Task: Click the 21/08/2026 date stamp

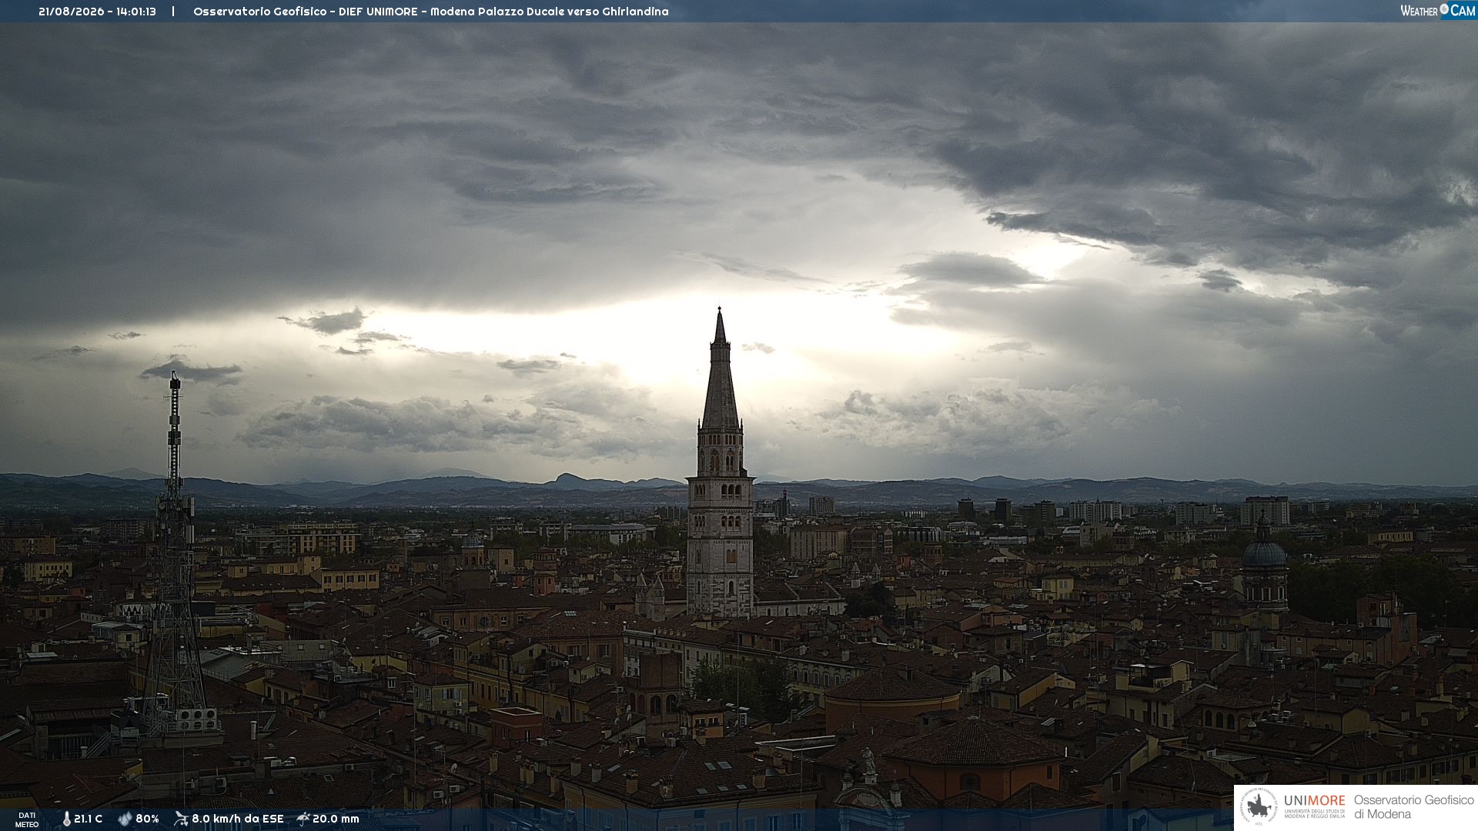Action: (72, 12)
